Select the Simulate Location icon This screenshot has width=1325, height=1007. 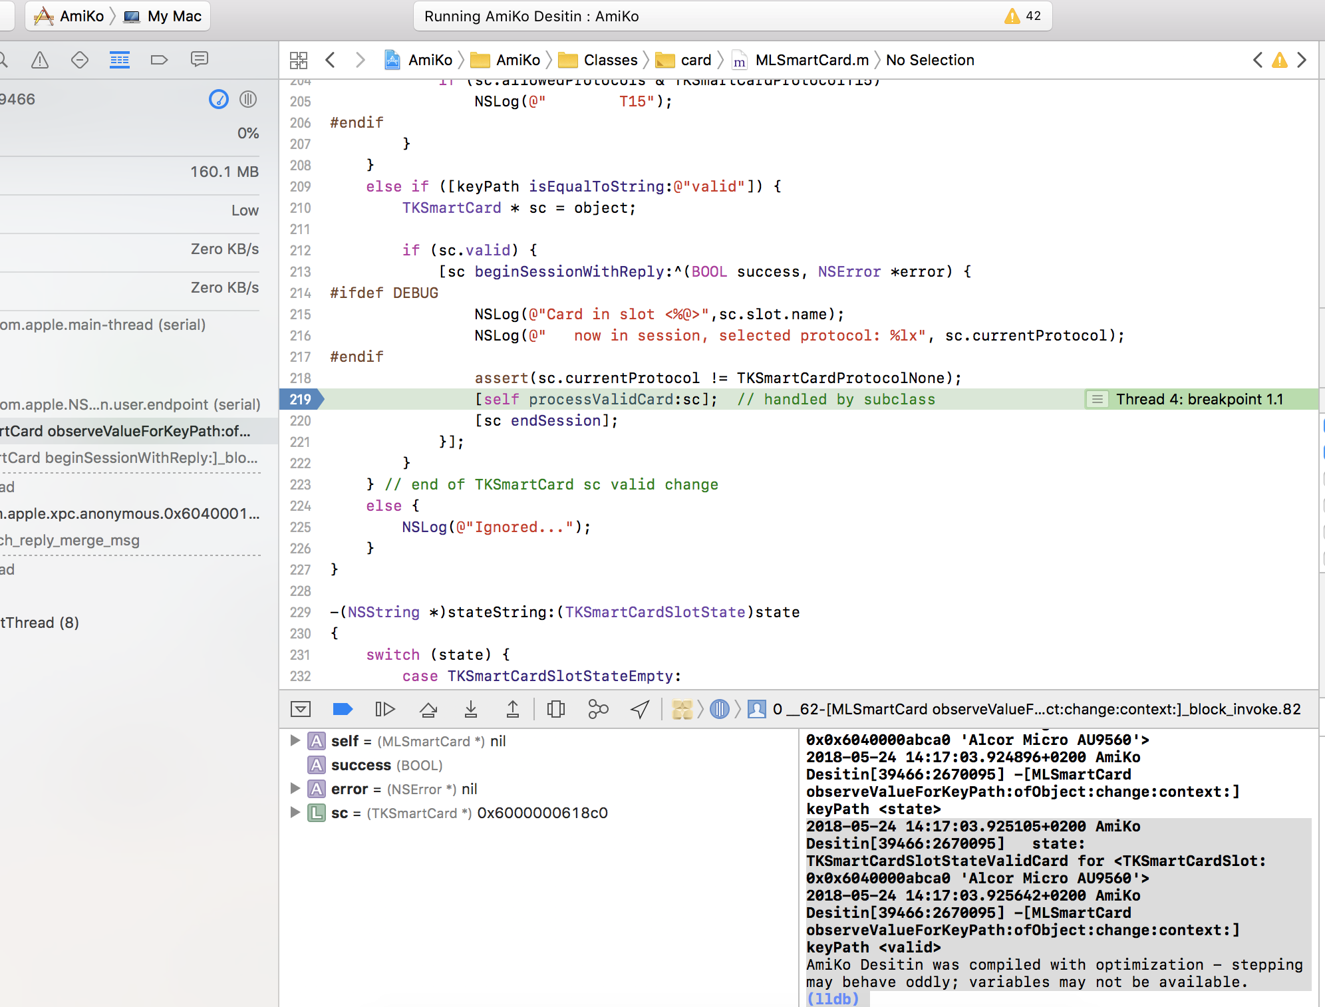tap(639, 708)
